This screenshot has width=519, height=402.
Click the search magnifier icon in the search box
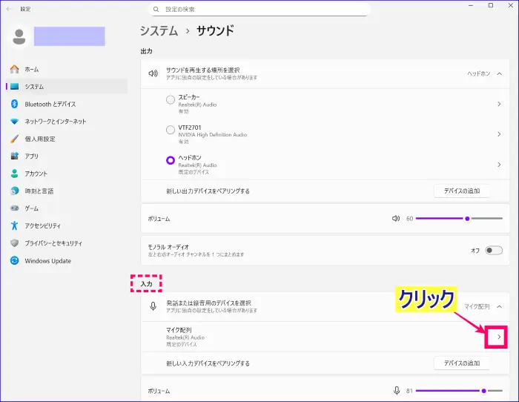pyautogui.click(x=155, y=10)
